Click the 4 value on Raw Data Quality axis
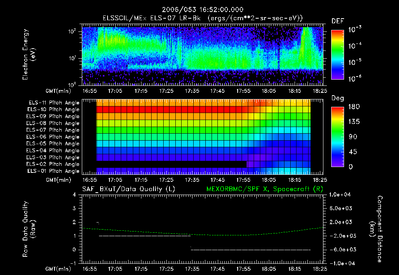The height and width of the screenshot is (275, 399). click(x=74, y=195)
